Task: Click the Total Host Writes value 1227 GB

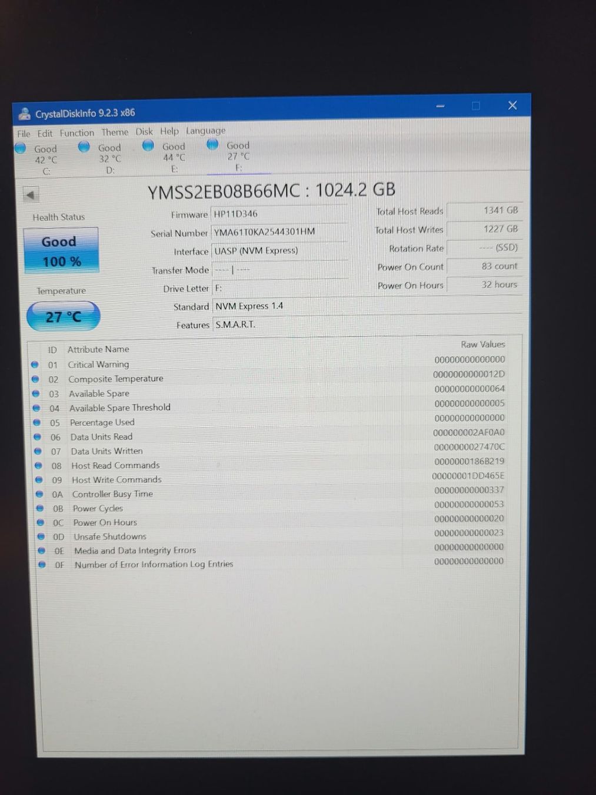Action: coord(484,229)
